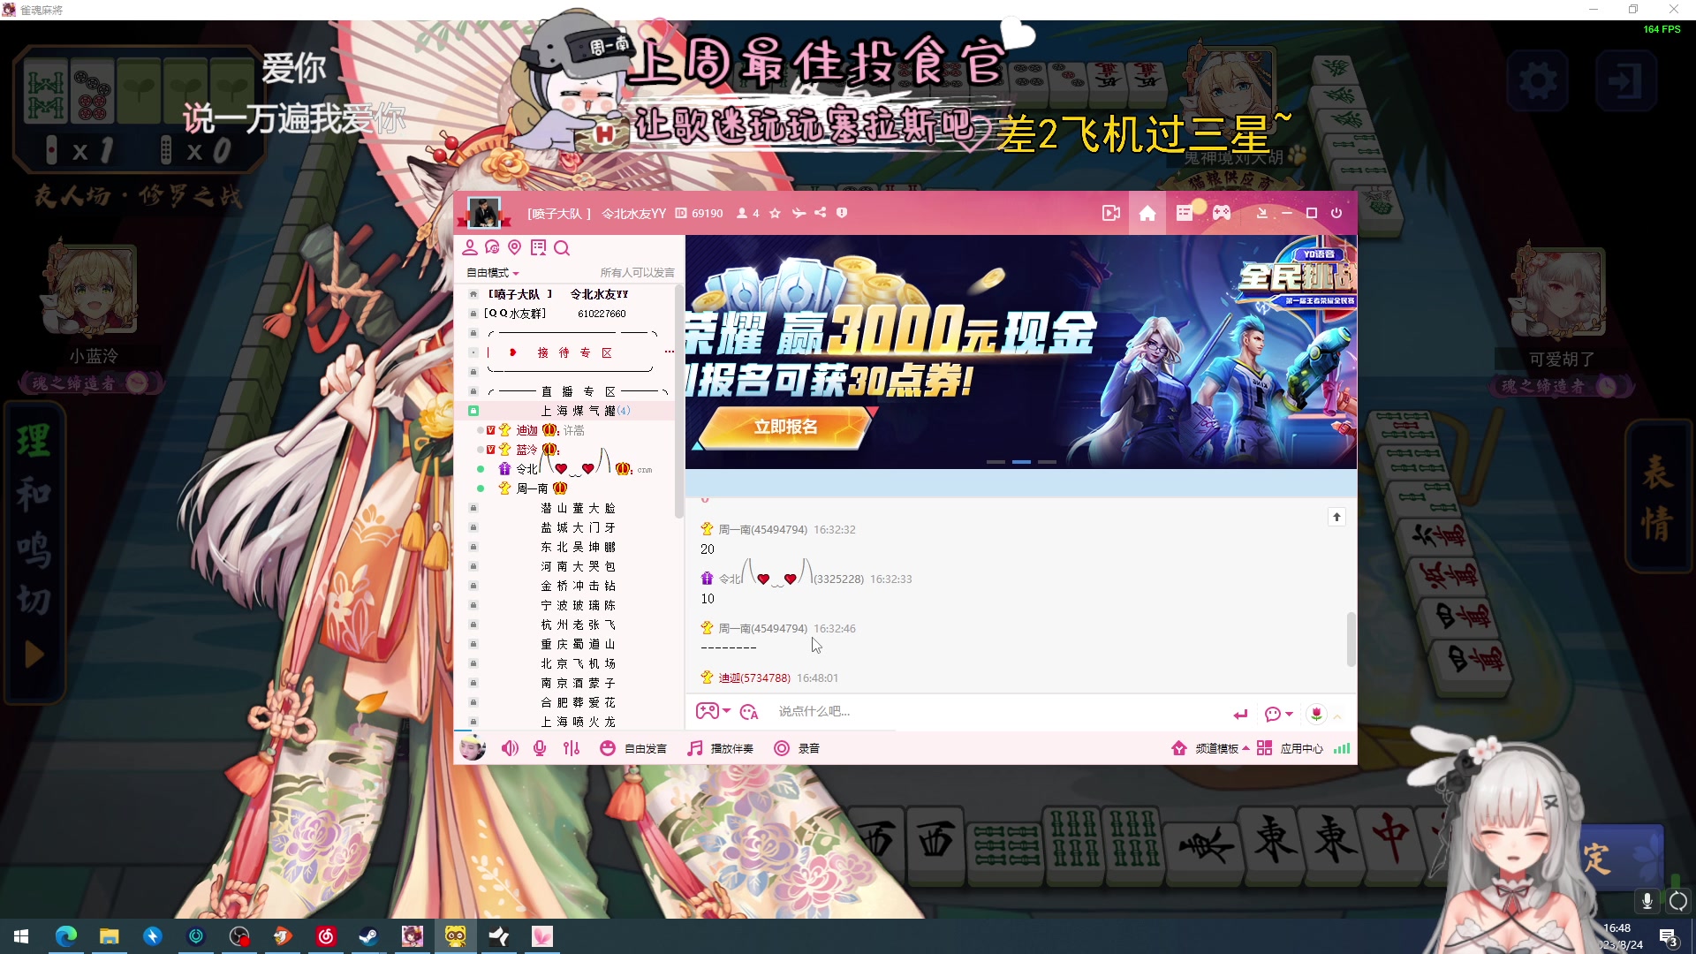Screen dimensions: 1696x954
Task: Open the audio mixer sliders icon
Action: point(572,748)
